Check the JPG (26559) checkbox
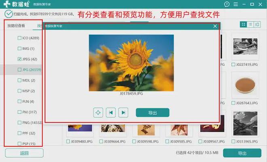Viewport: 267px width, 162px height. pos(19,70)
